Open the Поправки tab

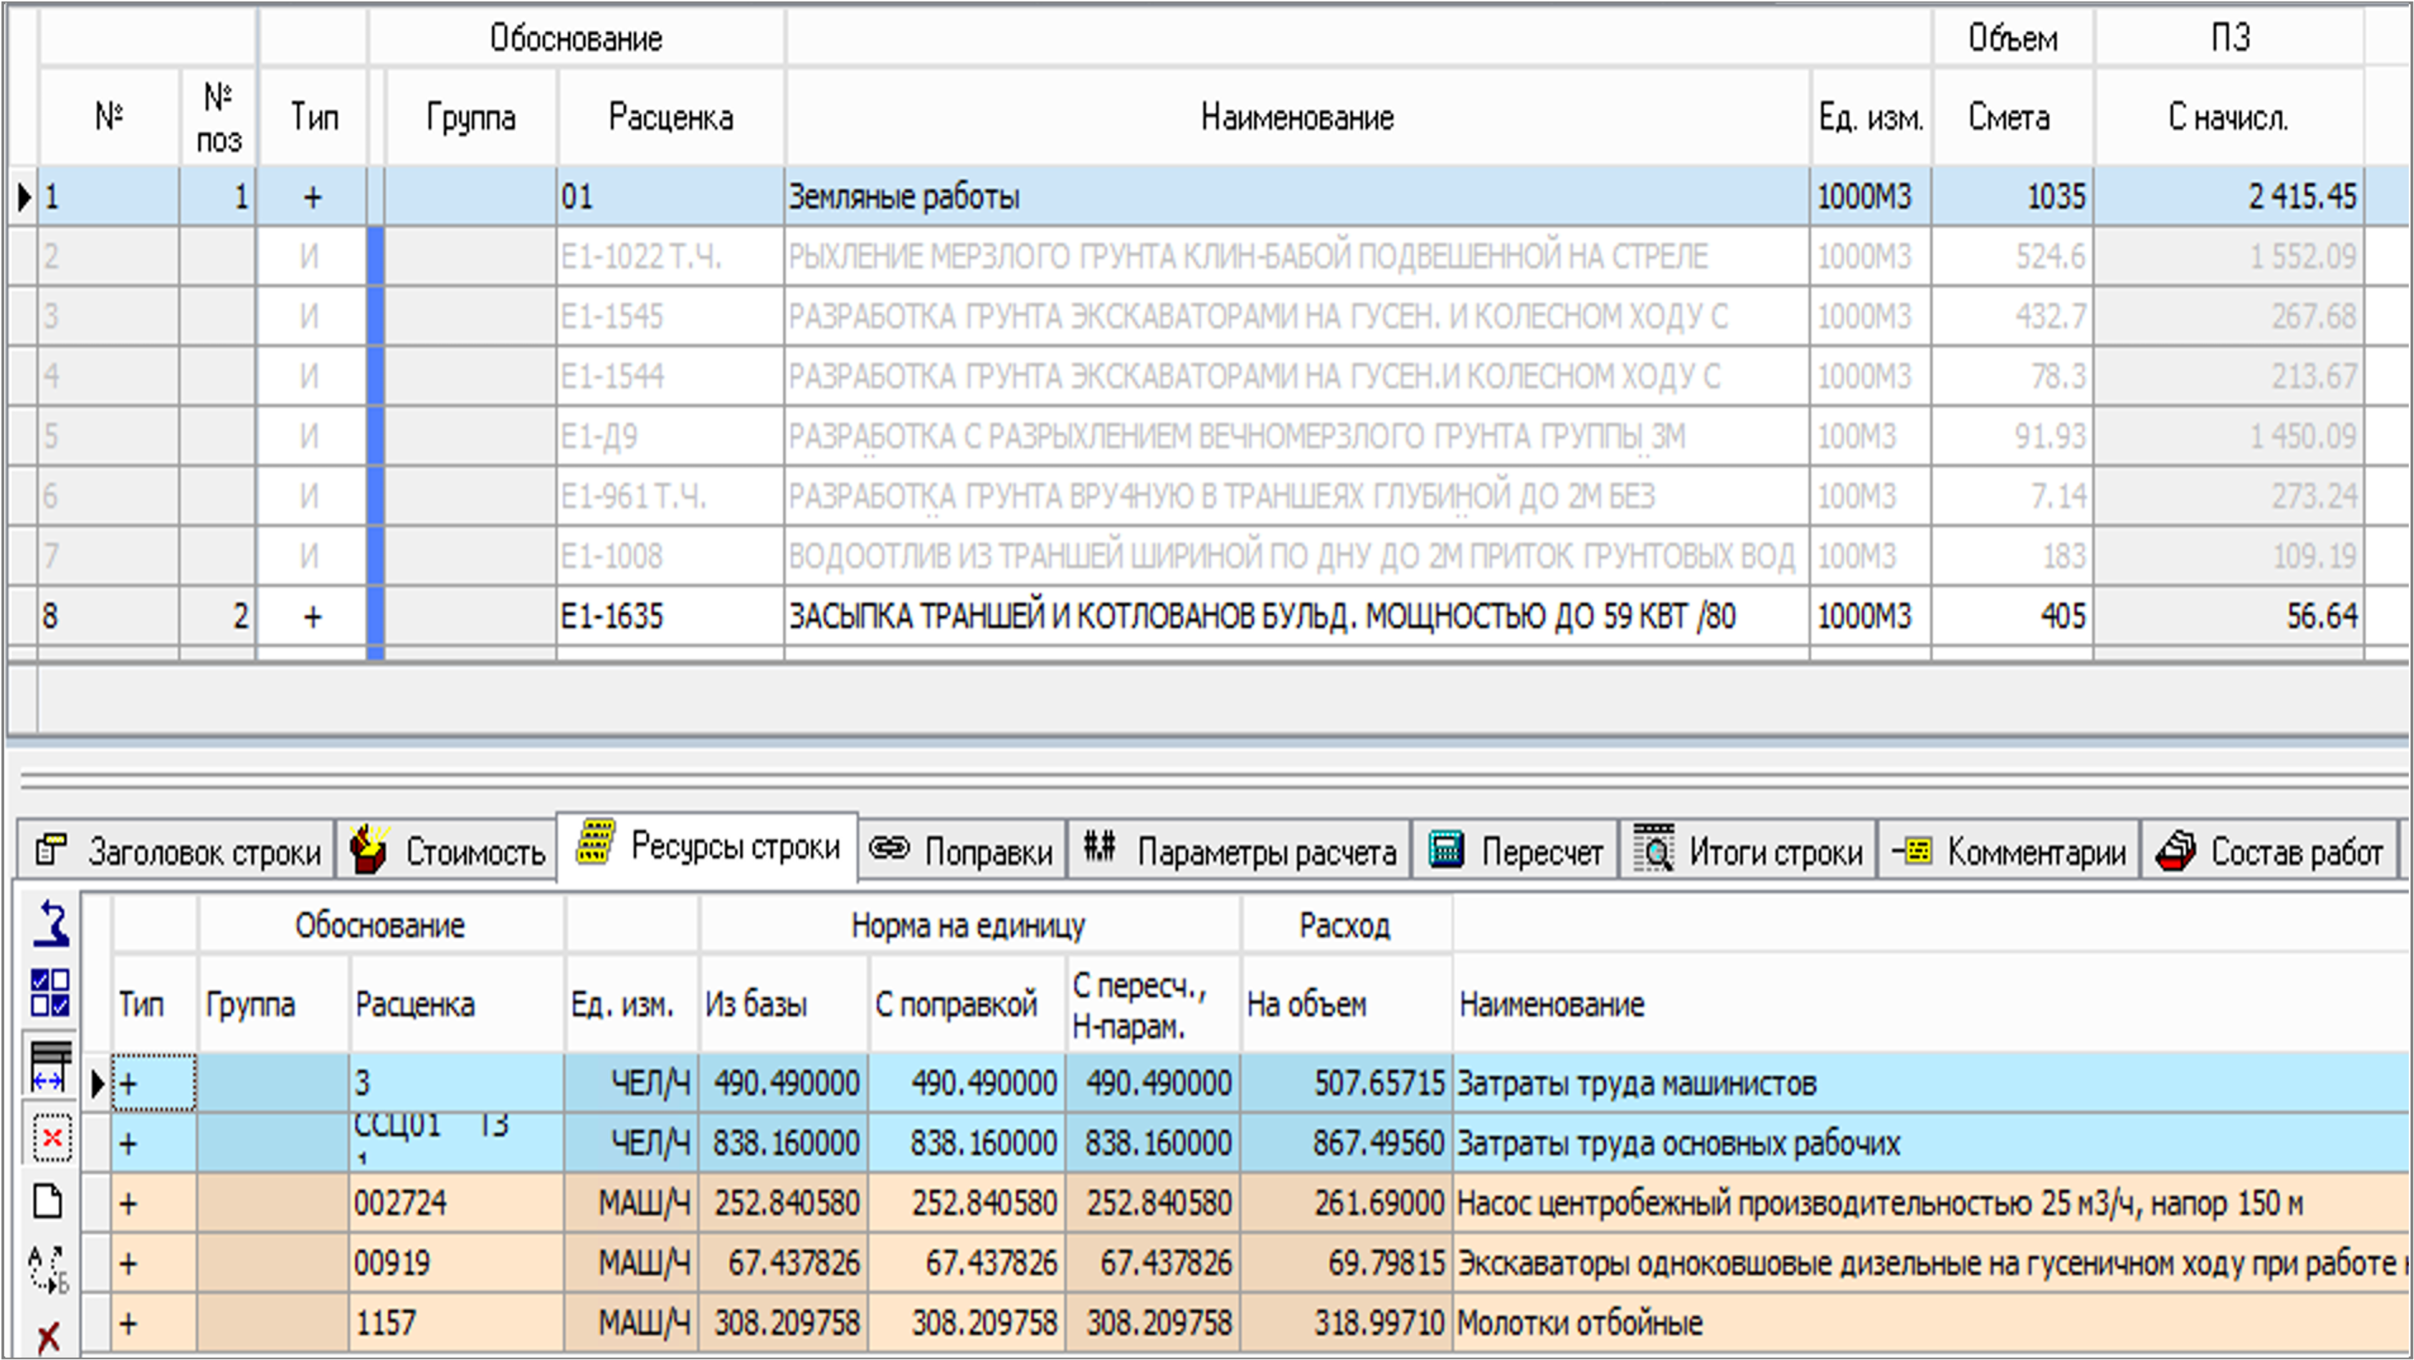click(x=961, y=851)
